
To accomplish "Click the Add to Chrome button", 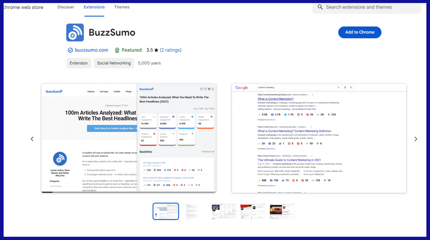I will click(360, 32).
